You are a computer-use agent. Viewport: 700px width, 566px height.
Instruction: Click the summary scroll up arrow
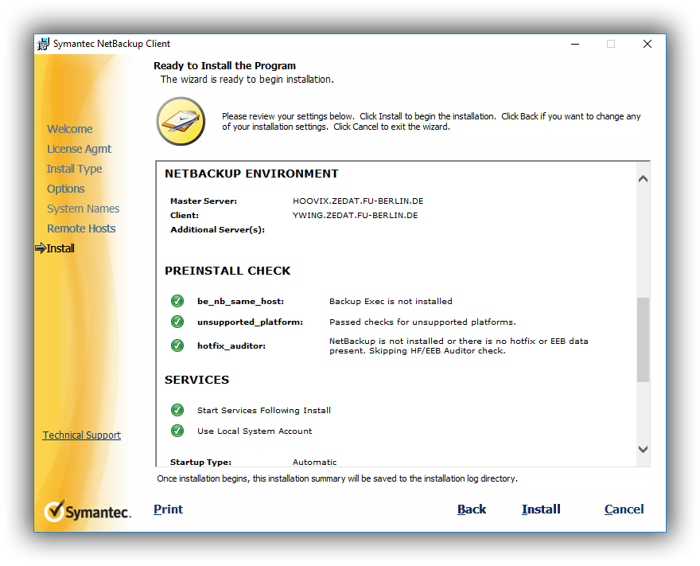(x=643, y=178)
